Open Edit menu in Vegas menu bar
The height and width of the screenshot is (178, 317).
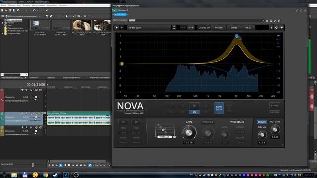(x=11, y=5)
